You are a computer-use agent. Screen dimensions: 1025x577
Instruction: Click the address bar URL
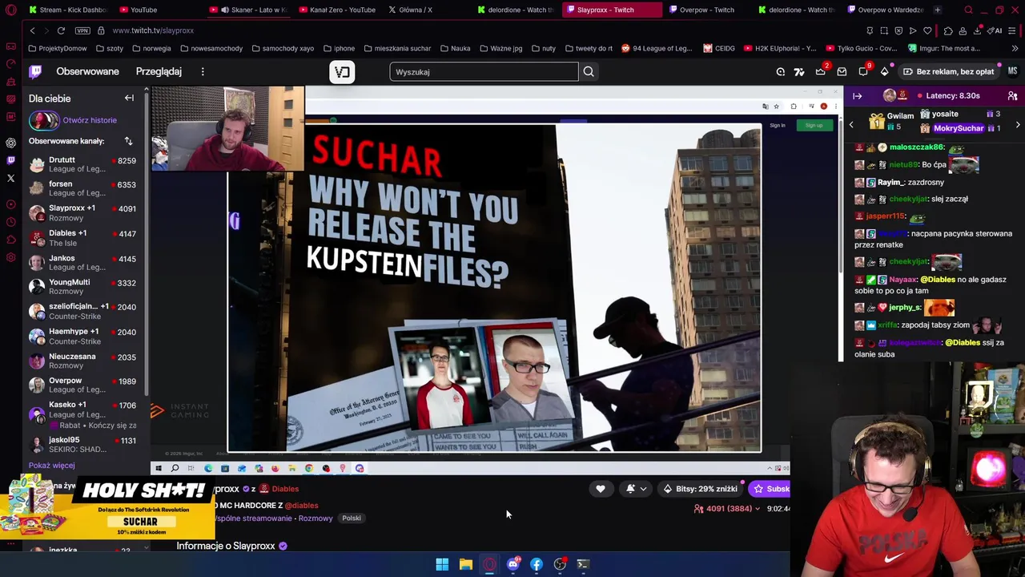point(153,30)
